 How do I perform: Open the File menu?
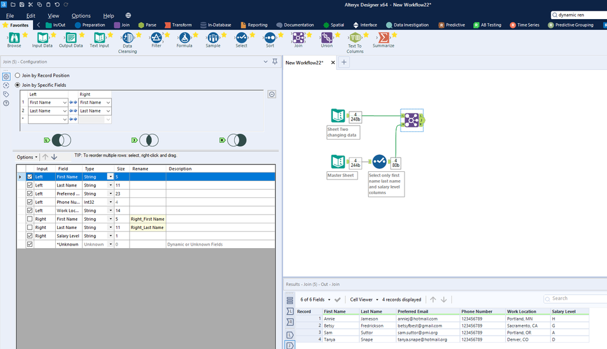pyautogui.click(x=10, y=16)
